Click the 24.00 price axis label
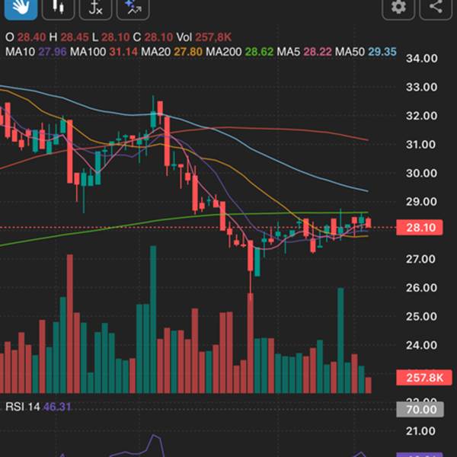 click(x=421, y=345)
